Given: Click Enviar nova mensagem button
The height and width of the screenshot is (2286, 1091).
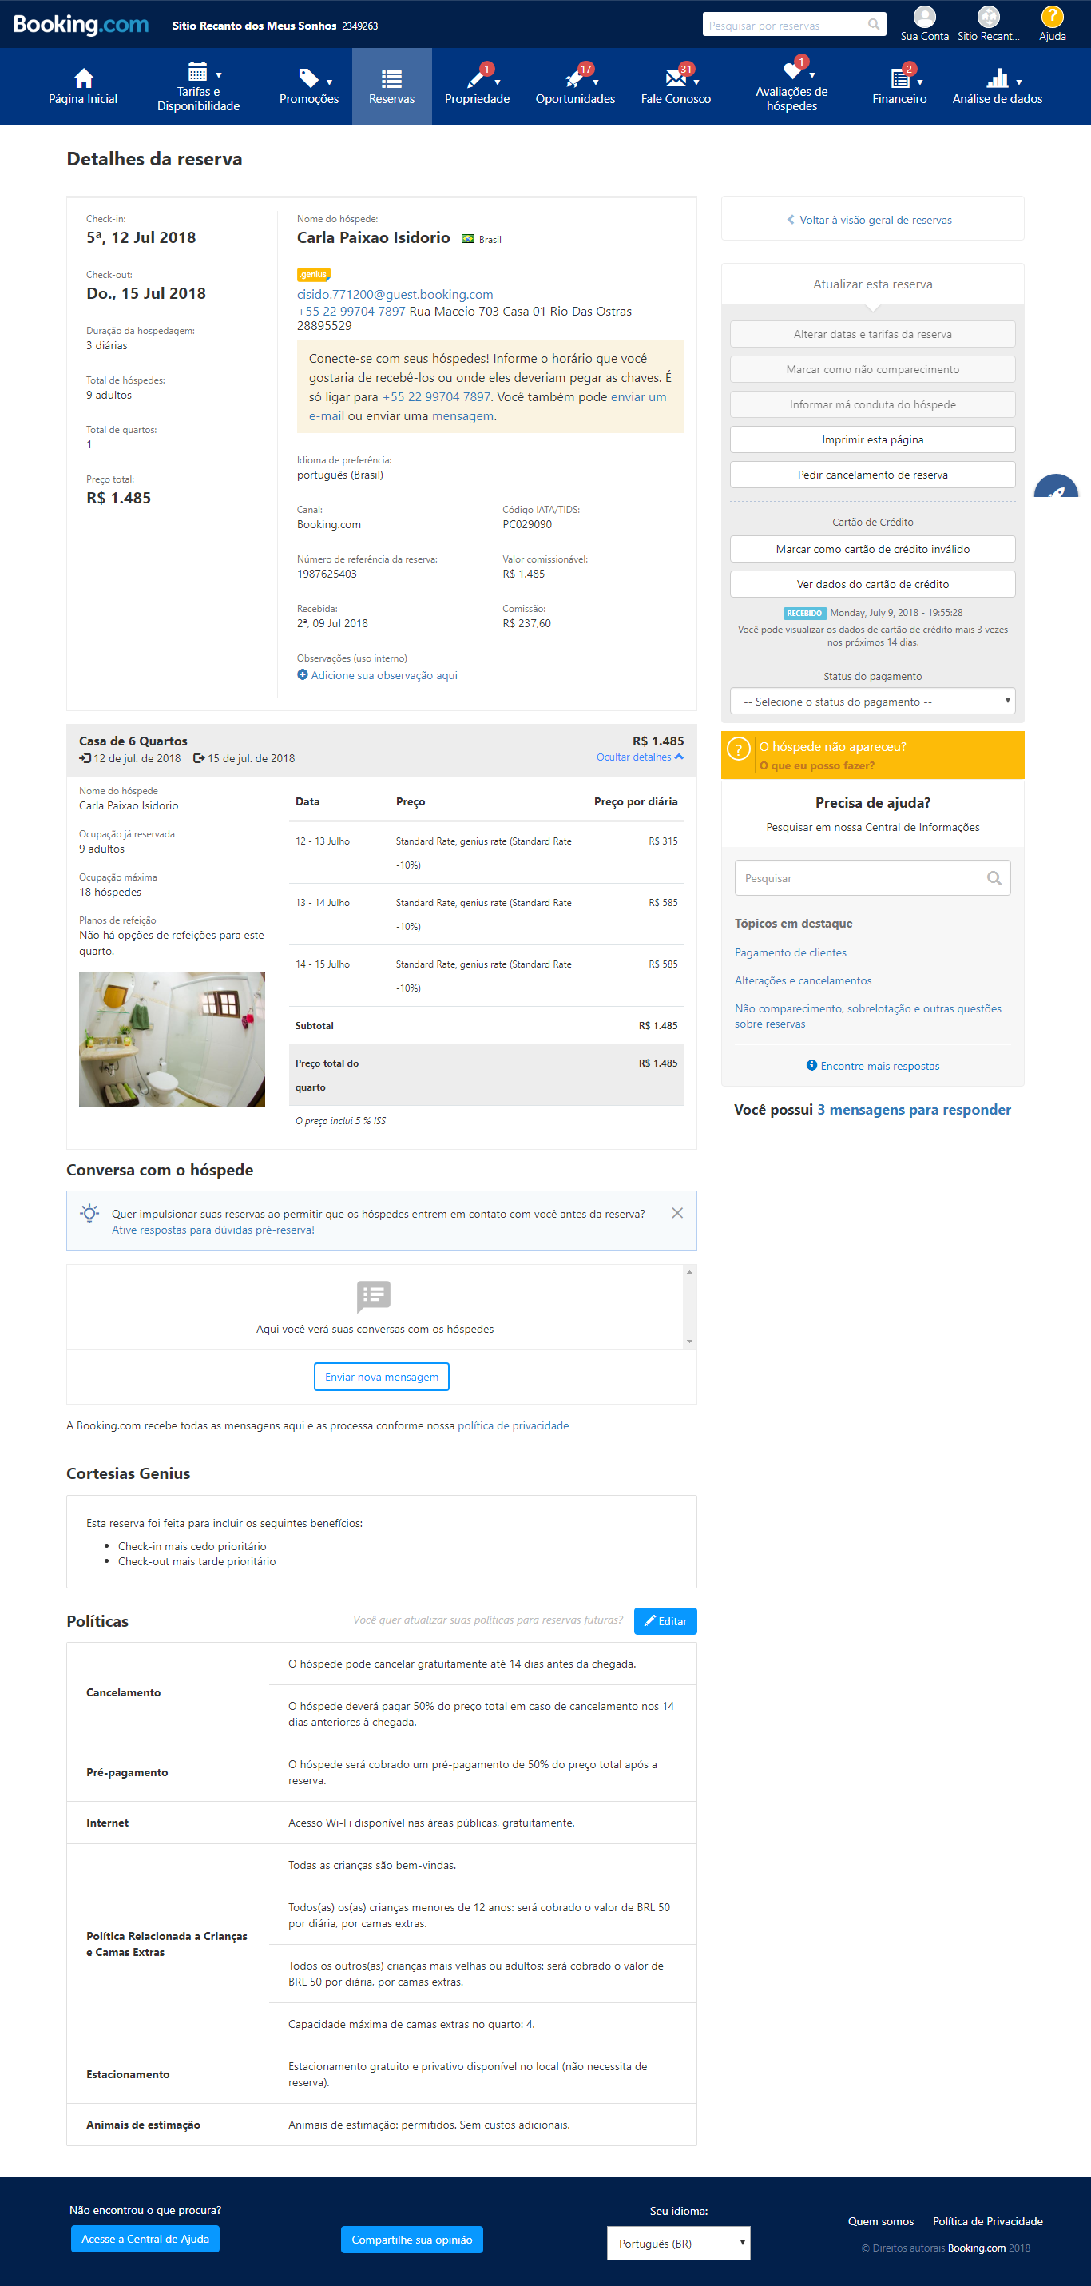Looking at the screenshot, I should pyautogui.click(x=382, y=1377).
